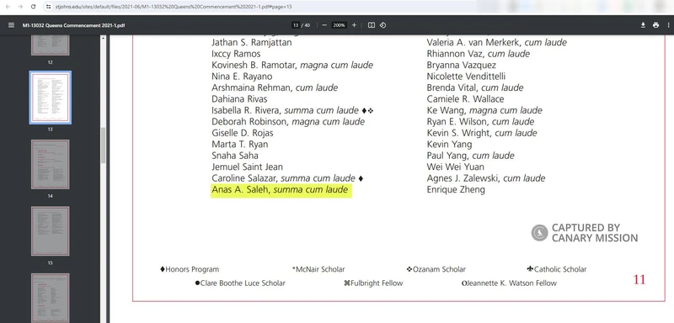
Task: Click the name Giselle D. Rojas
Action: (x=243, y=133)
